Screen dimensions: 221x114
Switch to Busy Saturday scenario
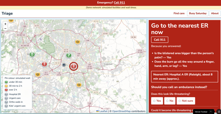coord(198,13)
